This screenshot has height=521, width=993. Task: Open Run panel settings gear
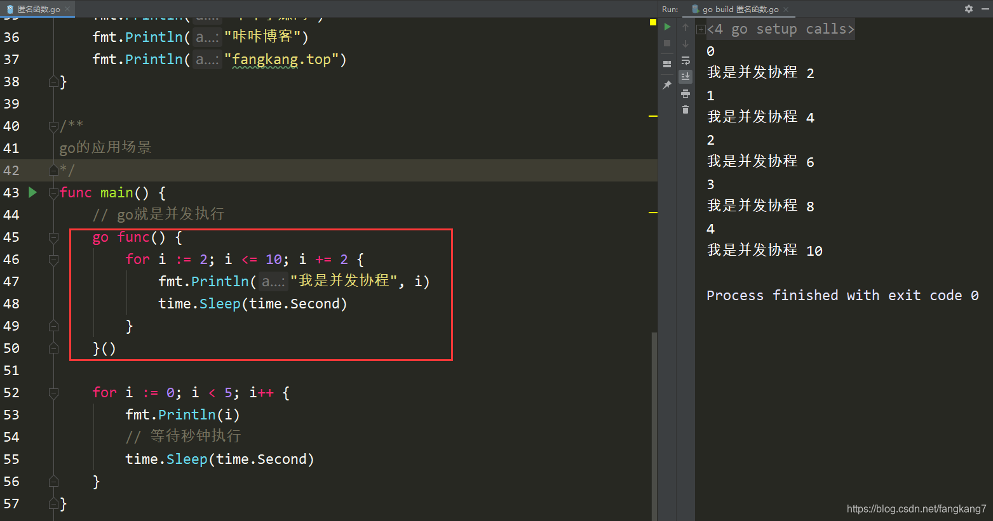coord(969,9)
